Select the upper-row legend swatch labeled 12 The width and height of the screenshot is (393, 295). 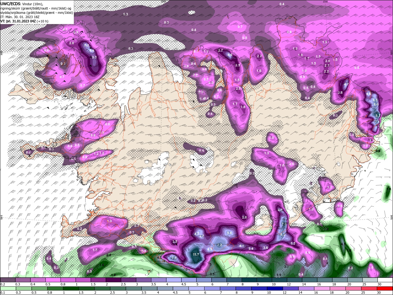tap(295, 280)
